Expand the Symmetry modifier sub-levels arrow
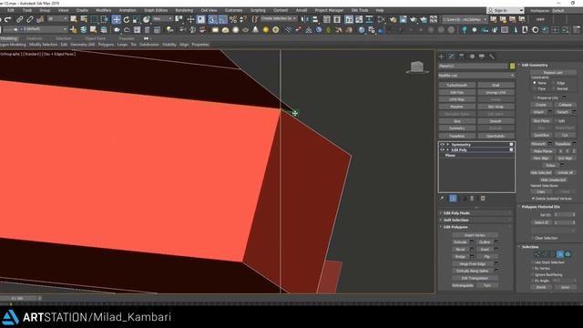Image resolution: width=583 pixels, height=328 pixels. click(448, 144)
